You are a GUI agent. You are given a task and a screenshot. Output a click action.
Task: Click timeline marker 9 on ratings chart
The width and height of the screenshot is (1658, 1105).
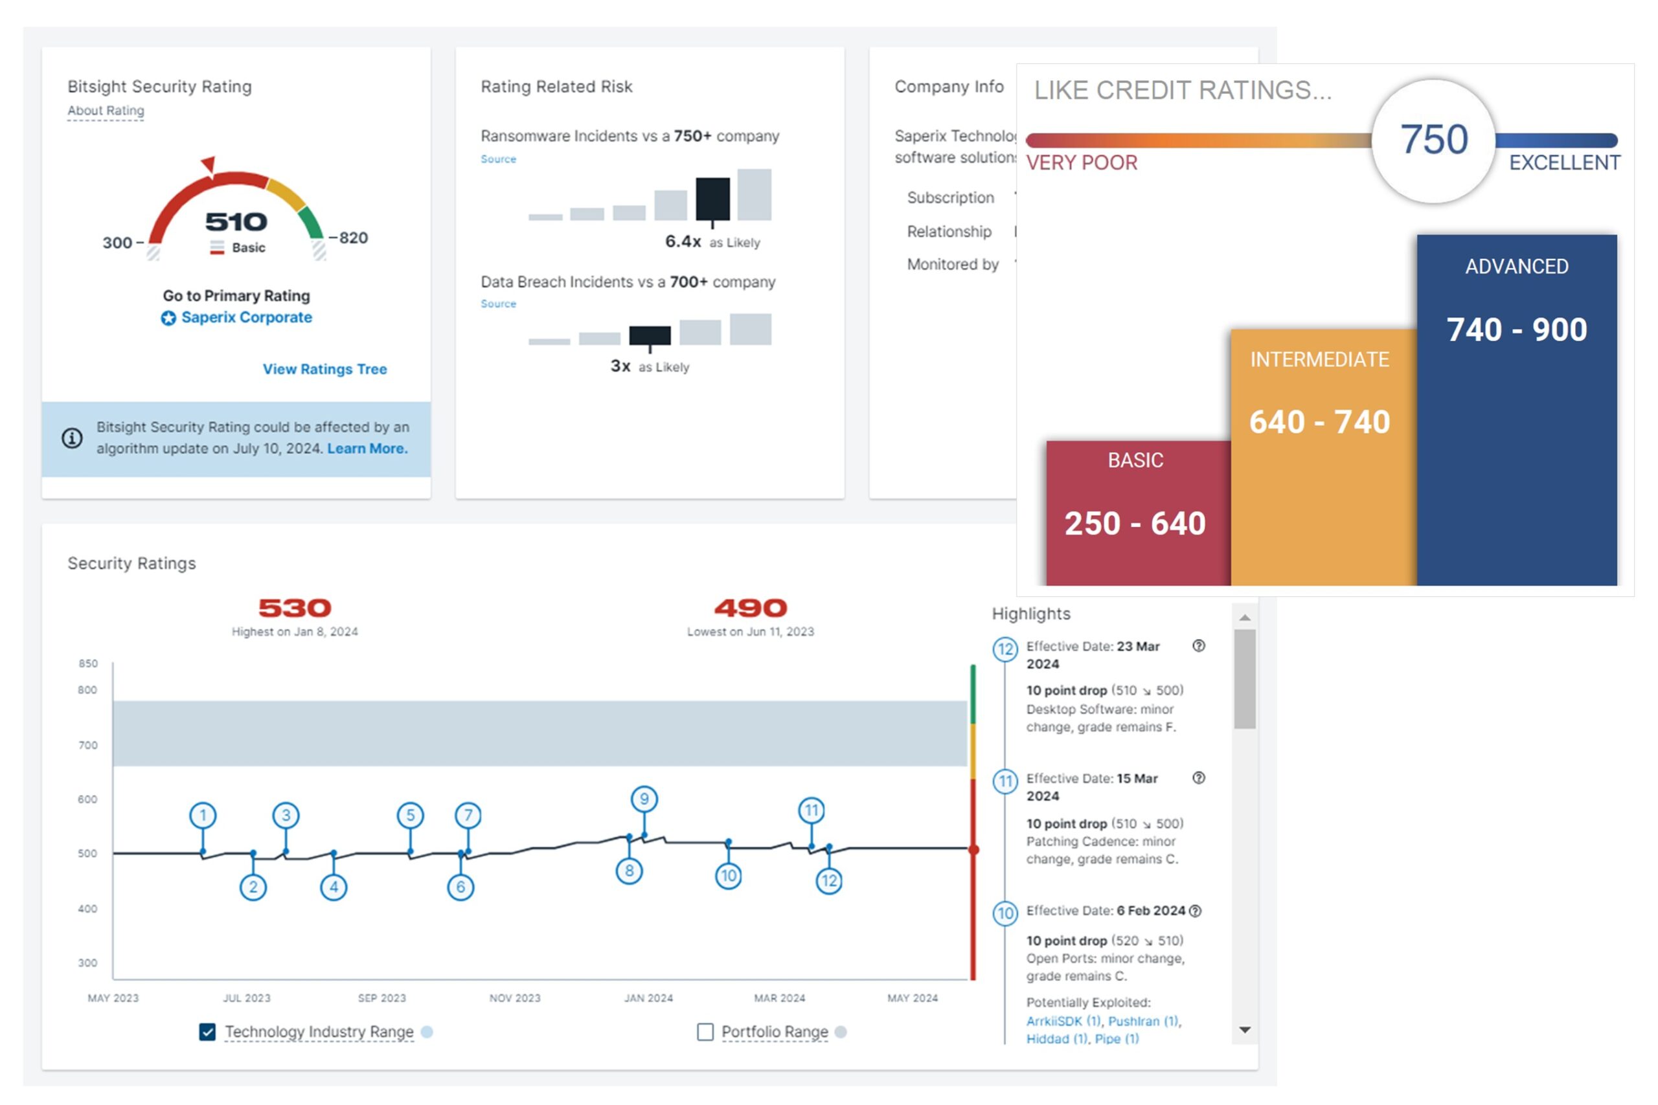pos(644,798)
